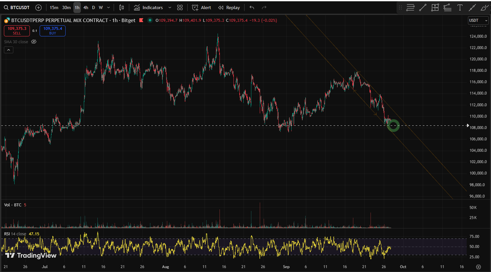Select the Fibonacci retracement drawing tool
The height and width of the screenshot is (272, 491).
[410, 7]
